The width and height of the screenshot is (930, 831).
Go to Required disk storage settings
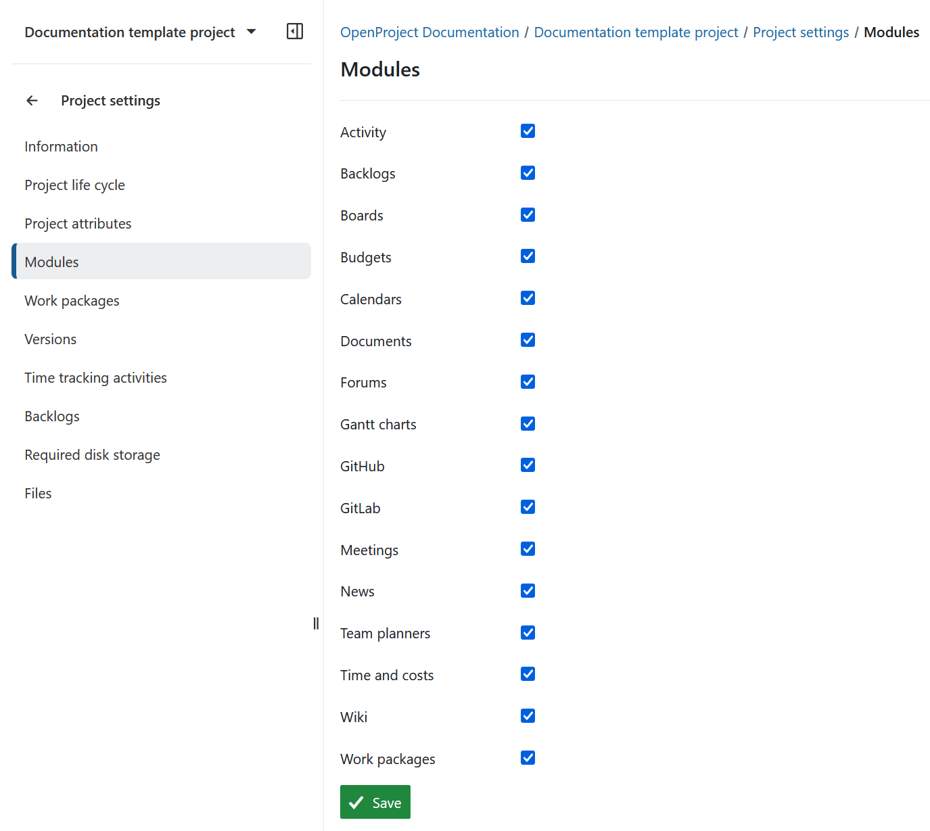[x=92, y=454]
